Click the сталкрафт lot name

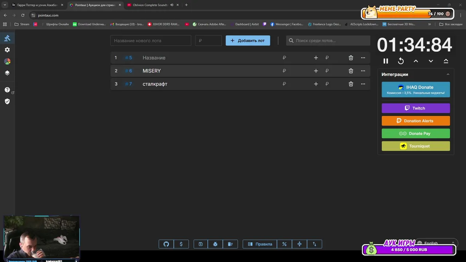point(155,84)
